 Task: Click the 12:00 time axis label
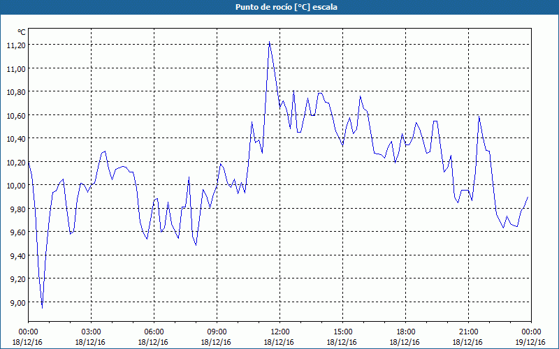pos(280,332)
